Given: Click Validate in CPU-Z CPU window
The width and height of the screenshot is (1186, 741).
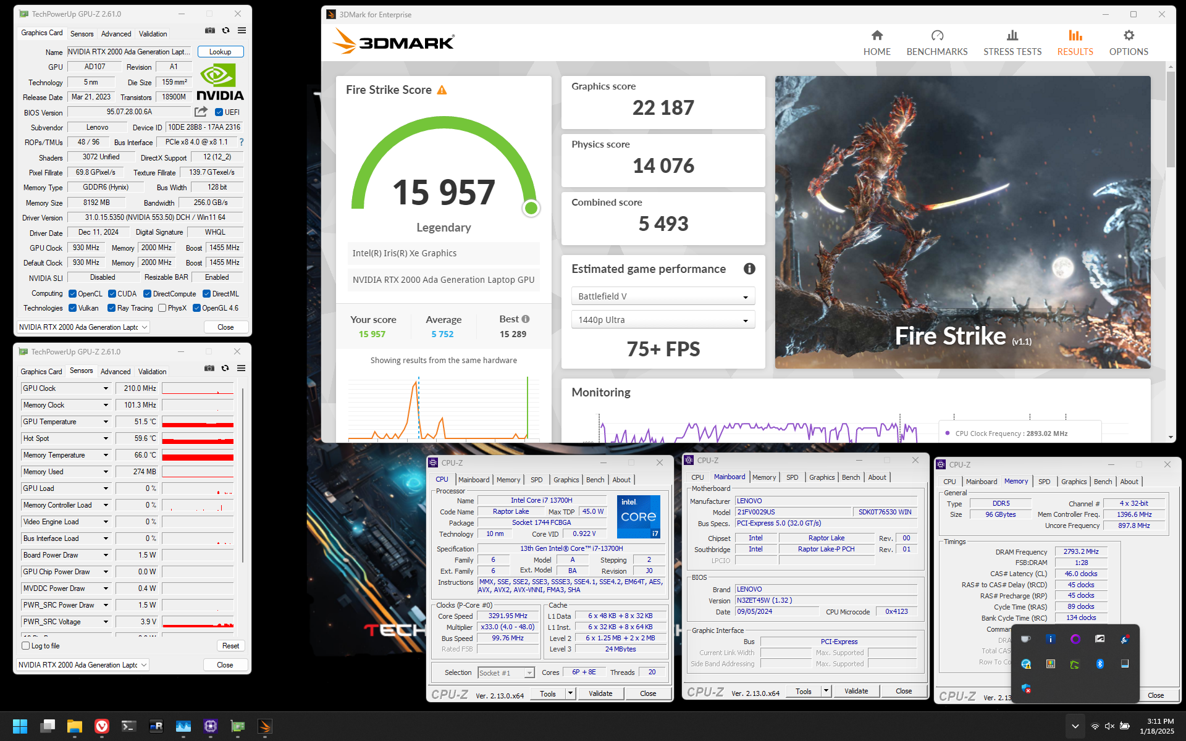Looking at the screenshot, I should (x=600, y=693).
